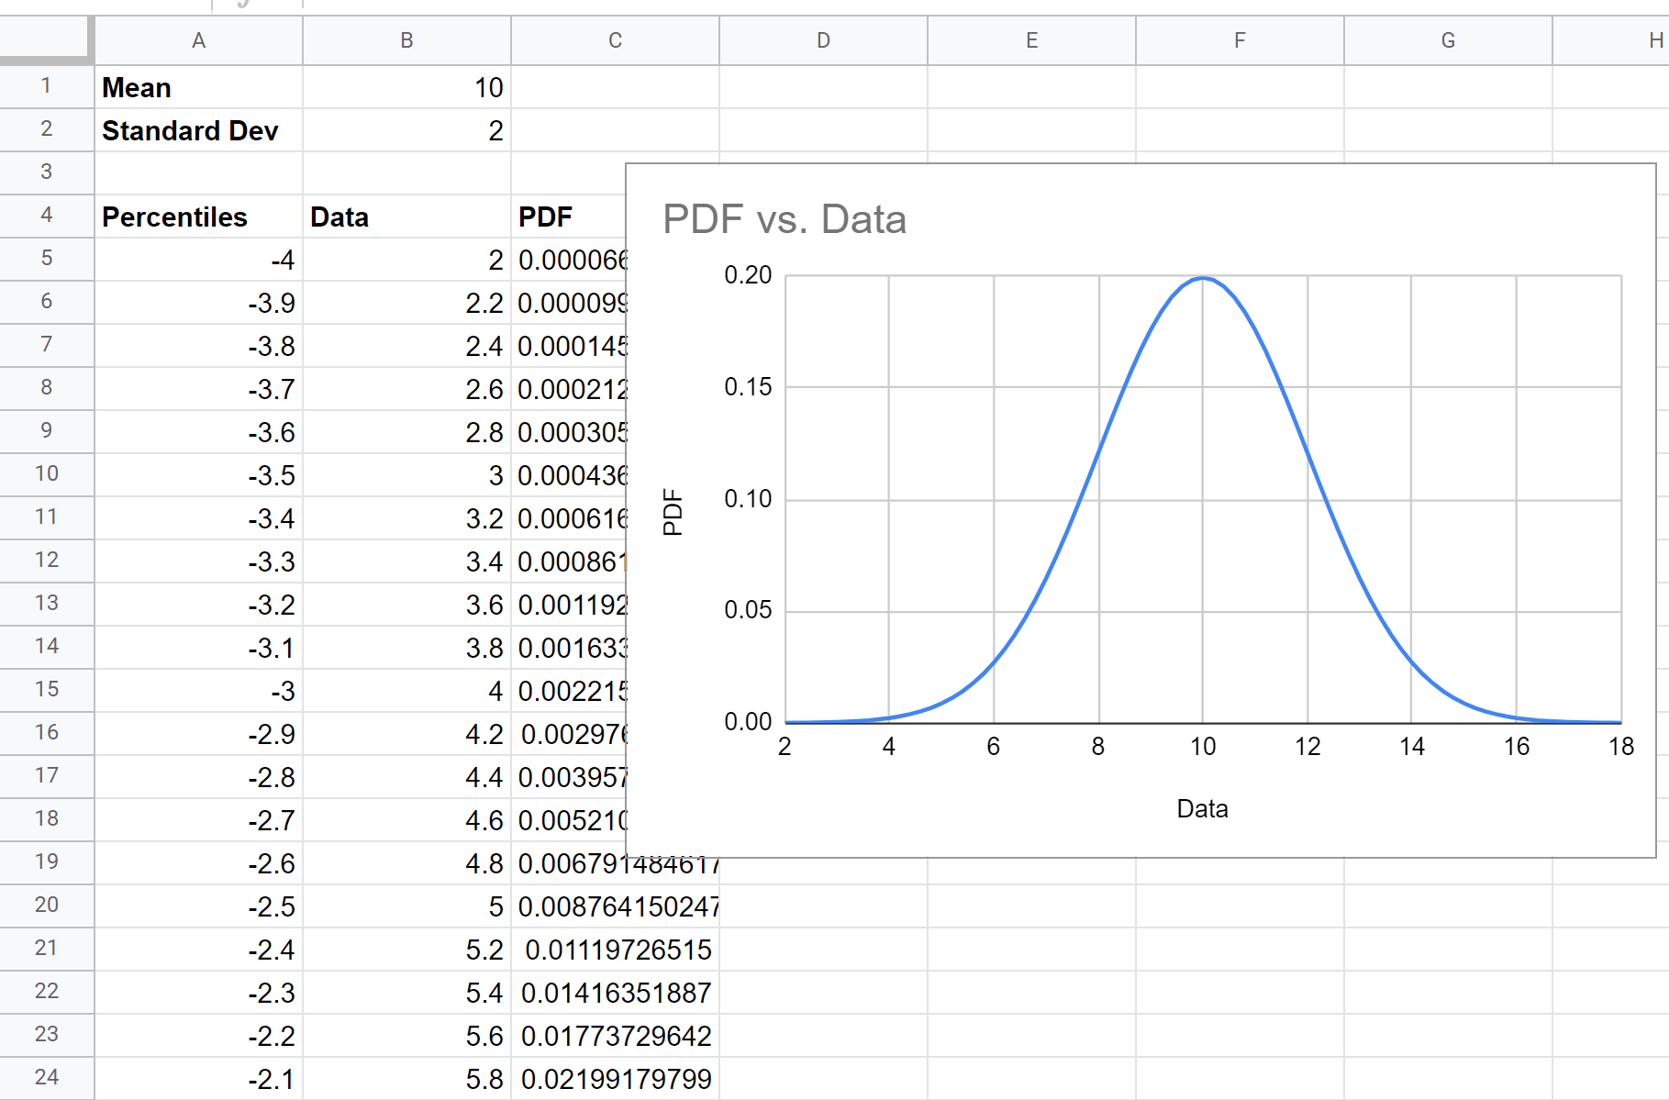Click cell containing 0.008764150247
The height and width of the screenshot is (1100, 1669).
(x=615, y=906)
